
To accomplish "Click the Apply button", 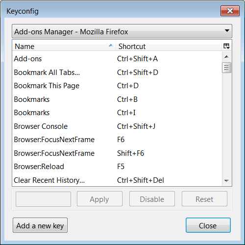I will tap(99, 199).
